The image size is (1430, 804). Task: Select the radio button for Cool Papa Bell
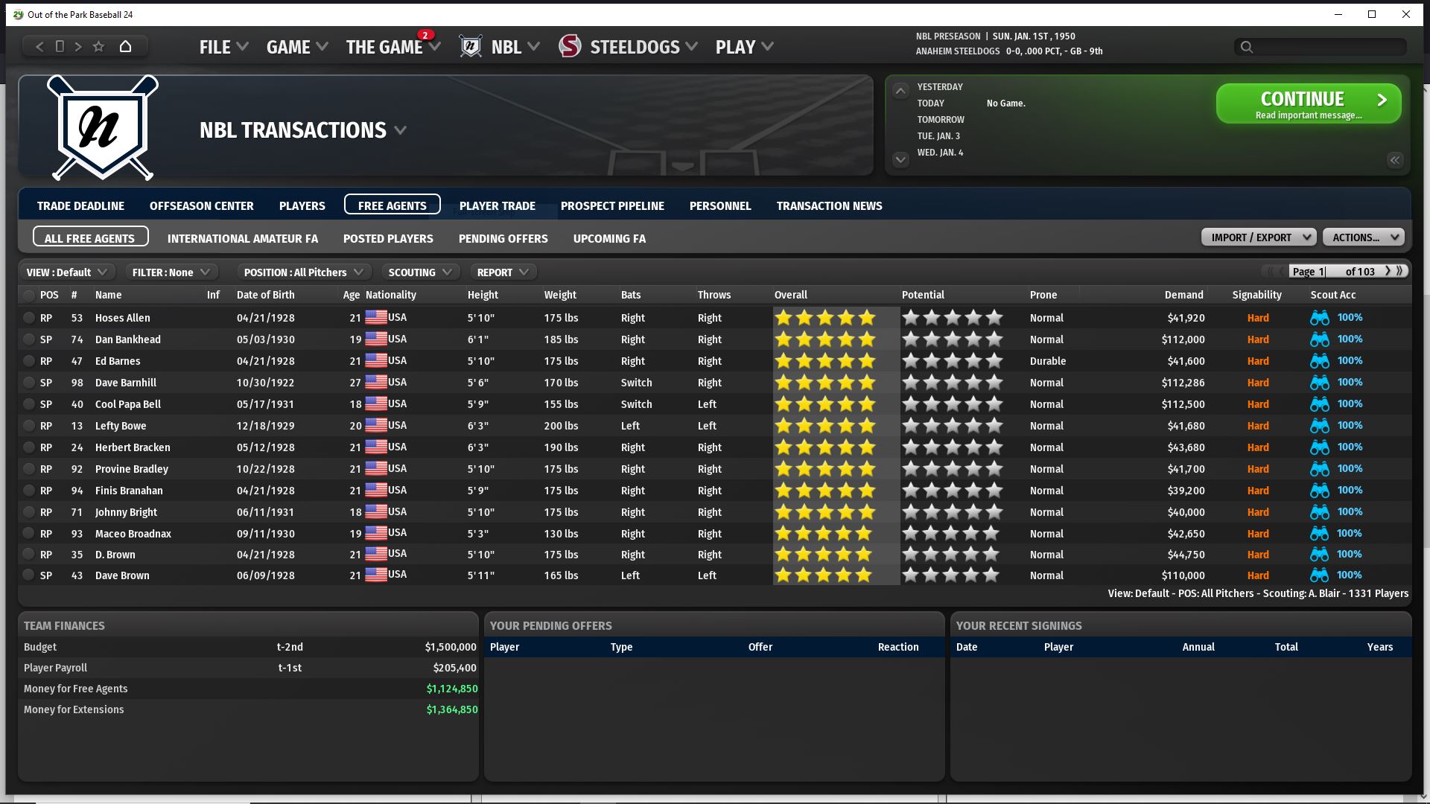click(x=28, y=404)
